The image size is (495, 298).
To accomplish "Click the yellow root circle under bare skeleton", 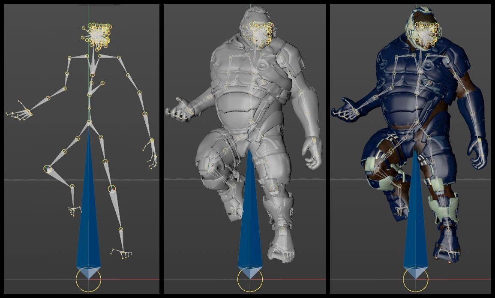I will pos(88,280).
